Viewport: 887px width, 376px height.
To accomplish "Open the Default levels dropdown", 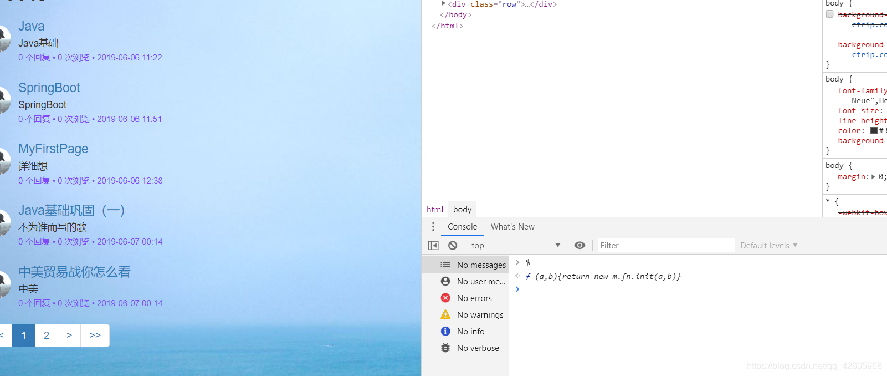I will coord(769,246).
